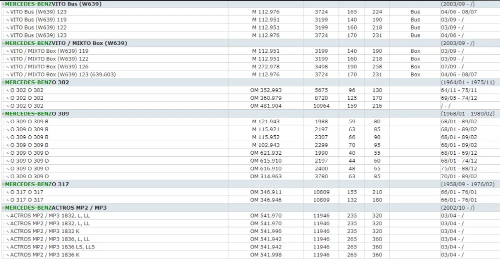The image size is (500, 259).
Task: Click date range 64/11 - 75/11
Action: pyautogui.click(x=459, y=90)
